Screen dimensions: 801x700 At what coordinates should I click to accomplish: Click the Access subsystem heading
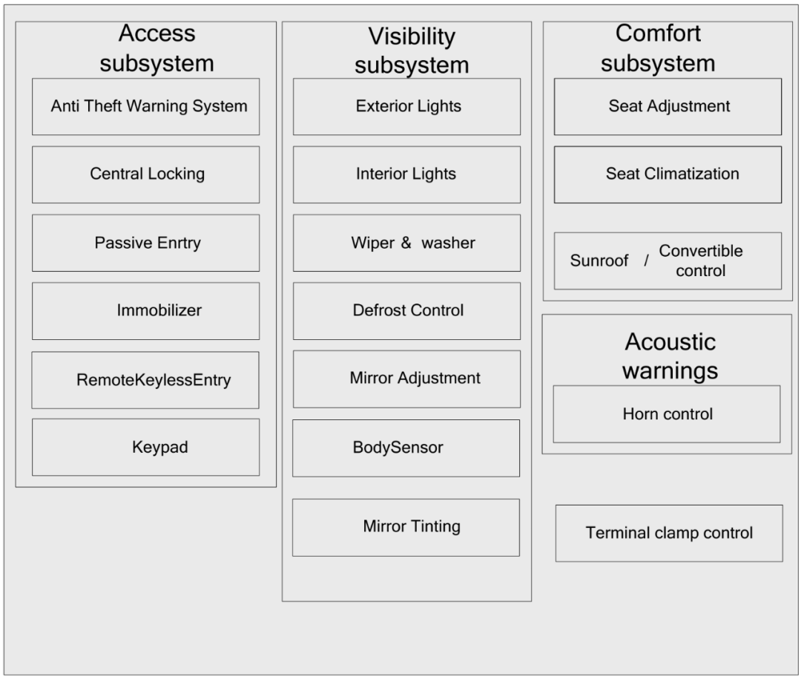point(156,48)
